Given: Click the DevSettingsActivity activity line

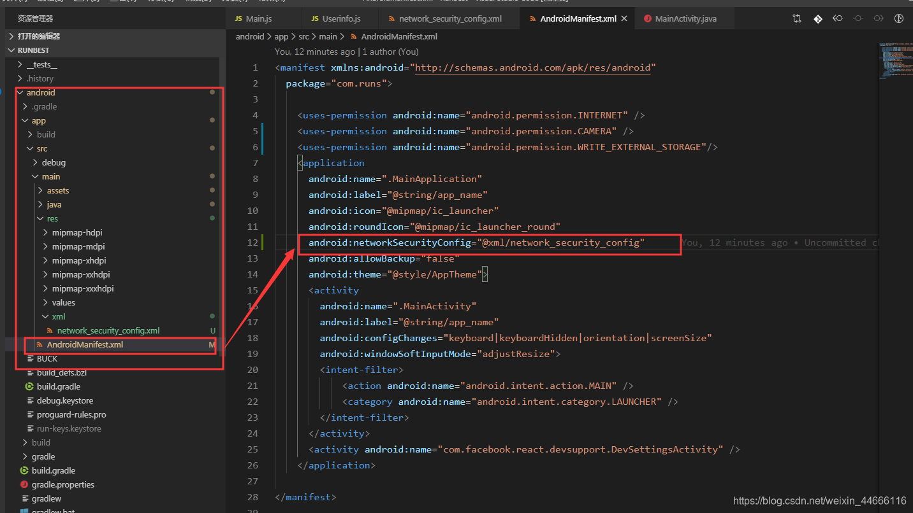Looking at the screenshot, I should coord(524,449).
